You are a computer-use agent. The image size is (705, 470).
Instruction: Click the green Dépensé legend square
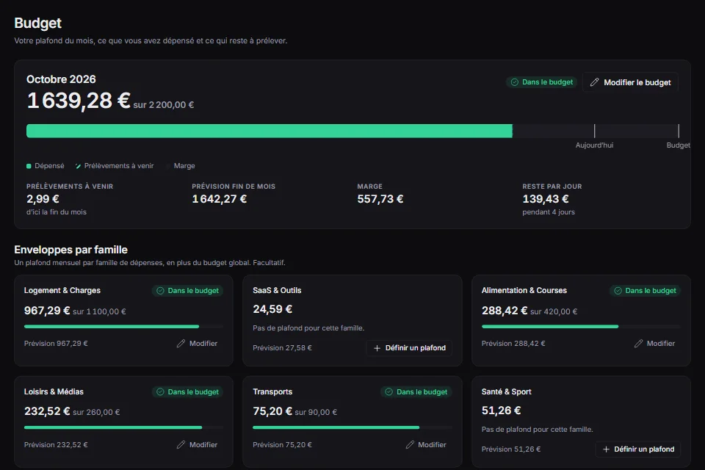click(29, 166)
